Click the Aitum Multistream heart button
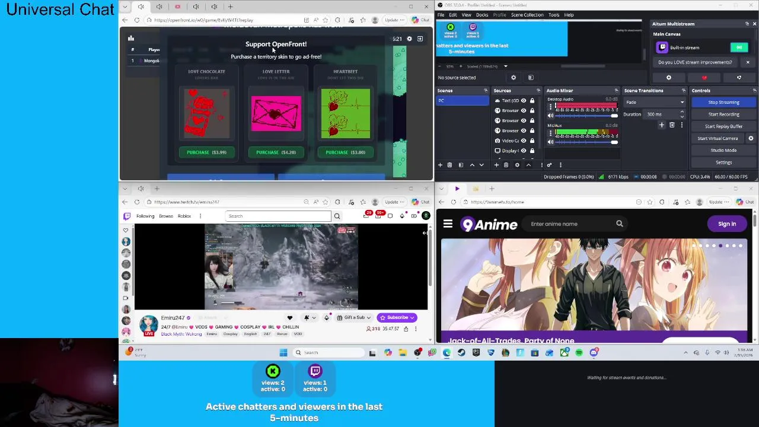 [x=704, y=78]
